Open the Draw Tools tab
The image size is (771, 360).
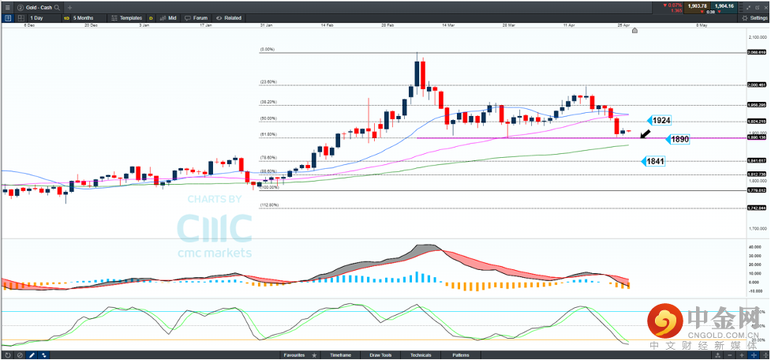coord(381,355)
